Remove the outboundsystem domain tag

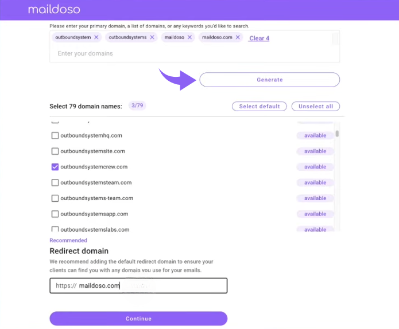(x=96, y=37)
